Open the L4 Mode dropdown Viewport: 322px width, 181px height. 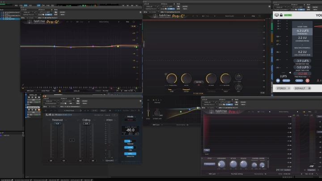point(130,120)
